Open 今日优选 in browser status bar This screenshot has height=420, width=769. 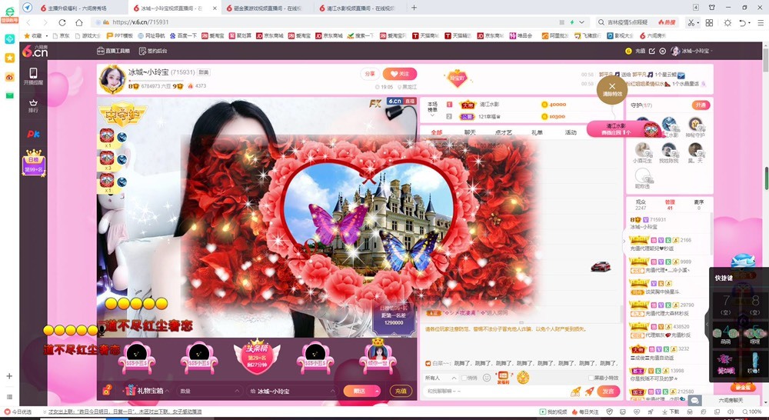coord(18,412)
